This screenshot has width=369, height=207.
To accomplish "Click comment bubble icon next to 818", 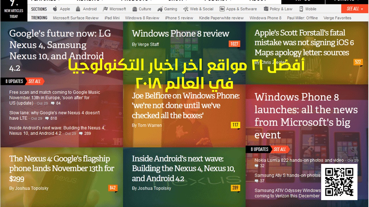I will [x=47, y=118].
